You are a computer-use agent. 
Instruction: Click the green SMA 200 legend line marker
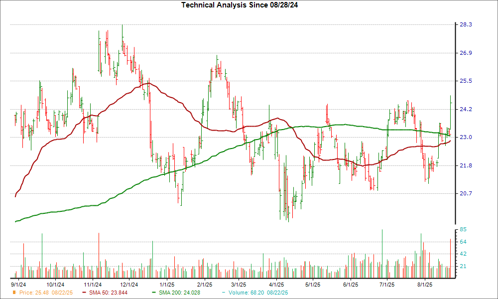154,293
